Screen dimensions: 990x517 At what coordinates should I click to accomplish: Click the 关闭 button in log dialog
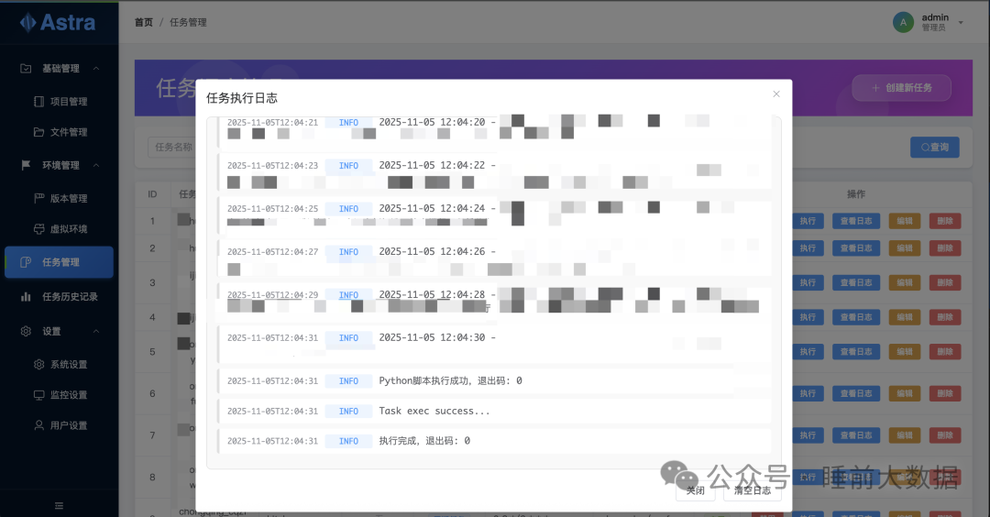pos(695,489)
